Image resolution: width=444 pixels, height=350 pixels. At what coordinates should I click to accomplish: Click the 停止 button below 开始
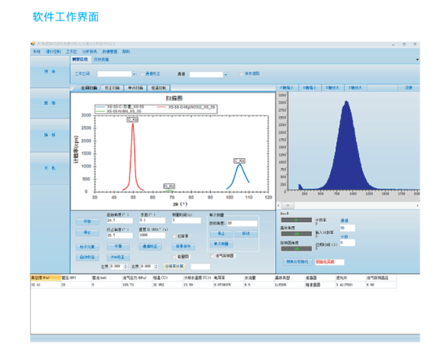88,232
